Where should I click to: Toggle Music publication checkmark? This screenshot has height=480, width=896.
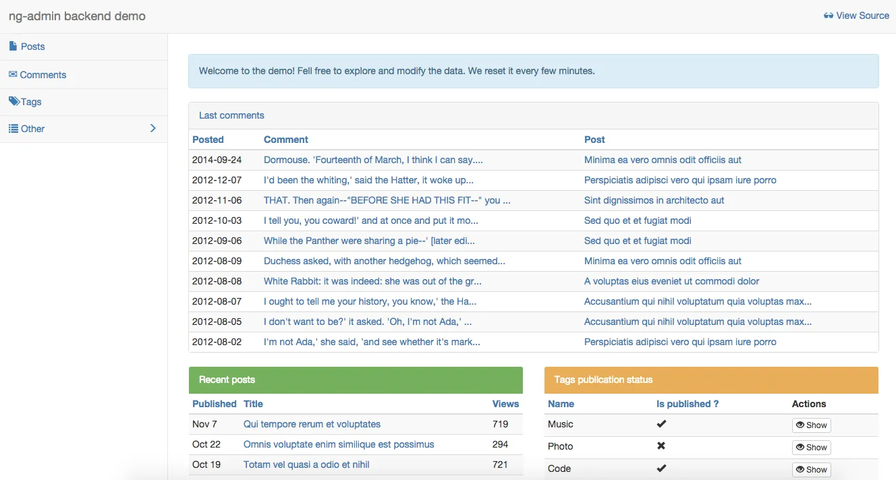coord(661,423)
